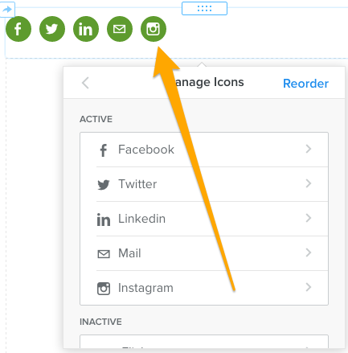Click the green Mail circle icon
348x353 pixels.
pos(120,29)
